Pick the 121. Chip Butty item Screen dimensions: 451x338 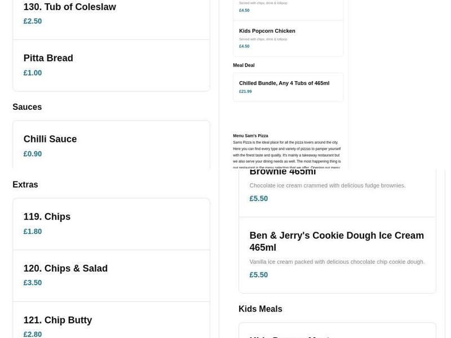58,320
